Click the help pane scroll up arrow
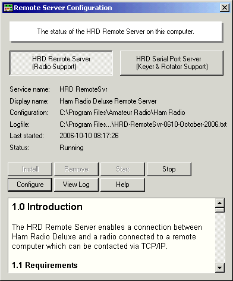The image size is (233, 281). 220,203
